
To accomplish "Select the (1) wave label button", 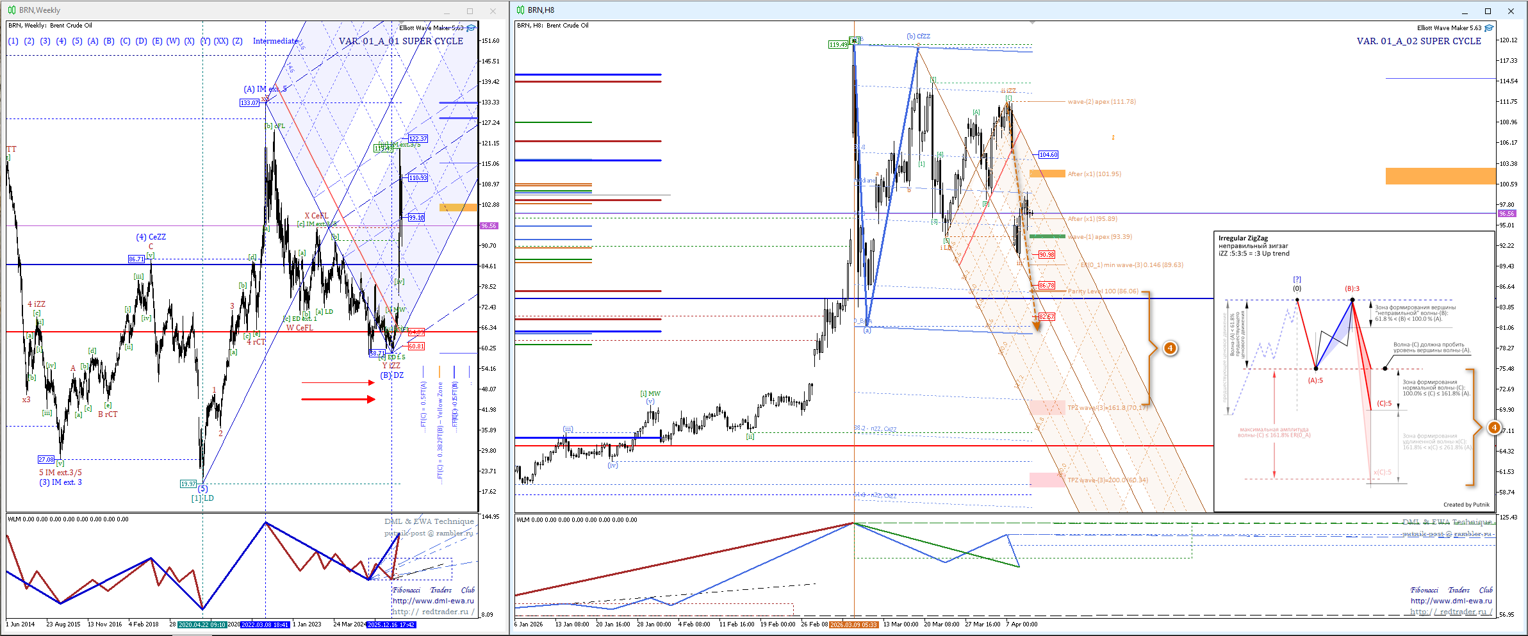I will point(13,41).
